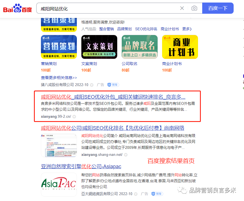
Task: Click the 100起 price under 文案策划
Action: (x=86, y=70)
